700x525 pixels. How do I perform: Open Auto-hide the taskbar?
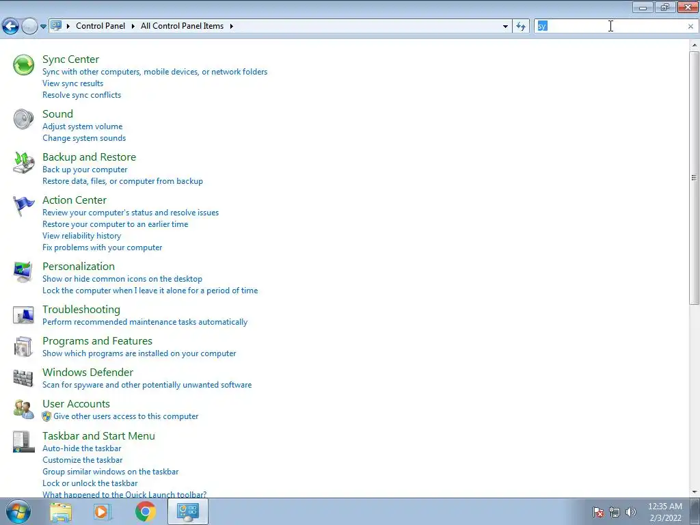(82, 448)
